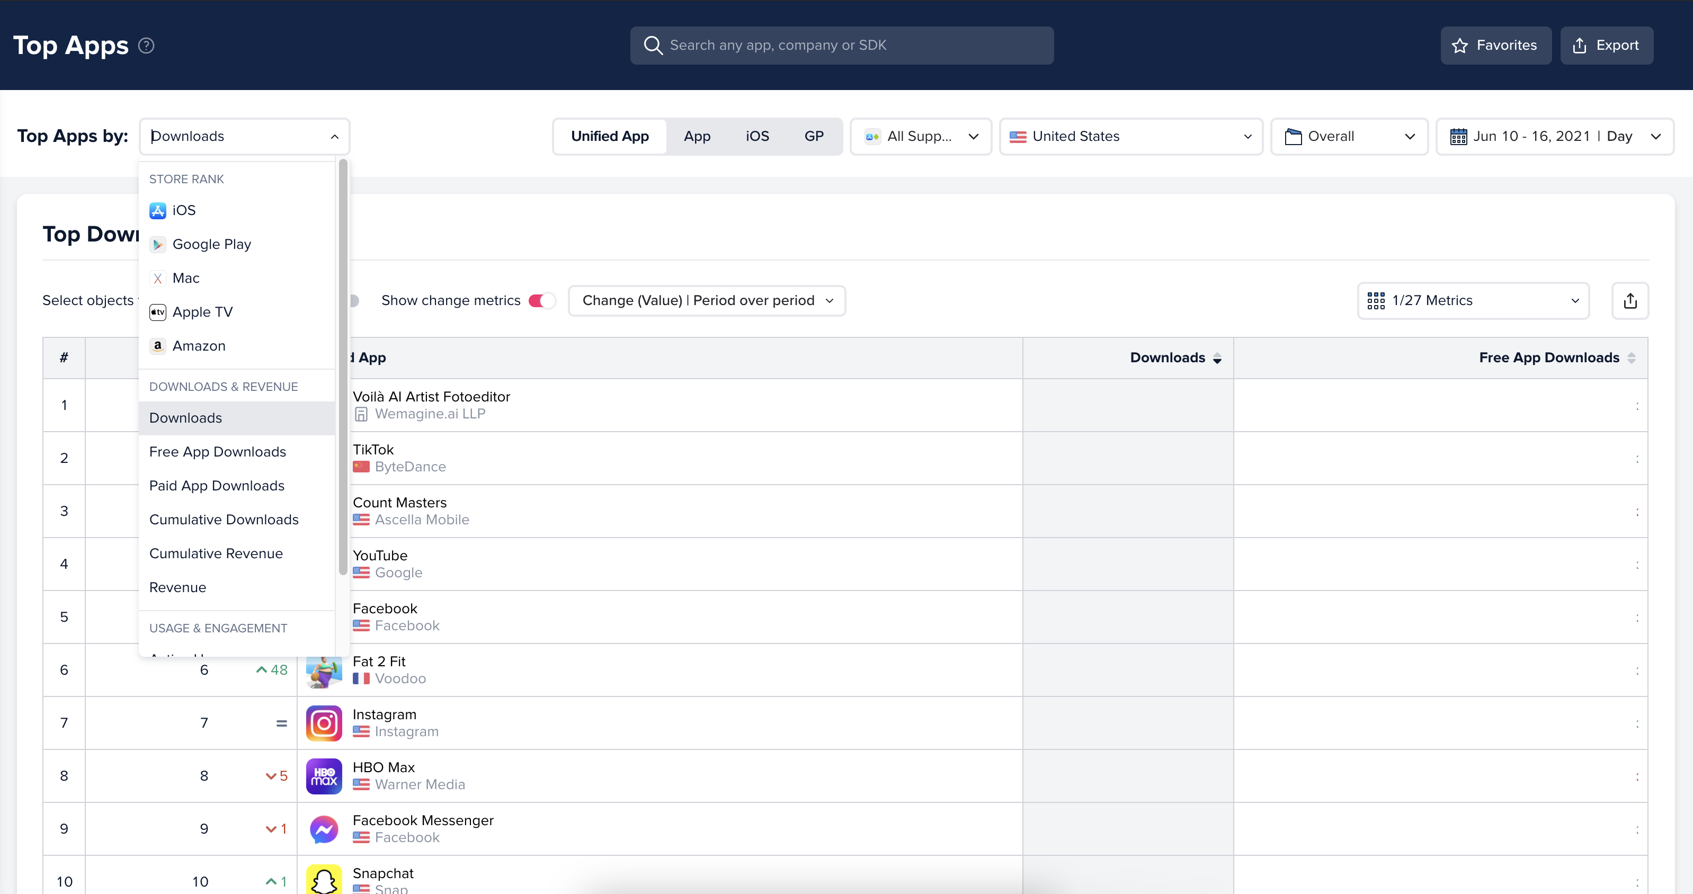1693x894 pixels.
Task: Select Apple TV store rank option
Action: (x=202, y=312)
